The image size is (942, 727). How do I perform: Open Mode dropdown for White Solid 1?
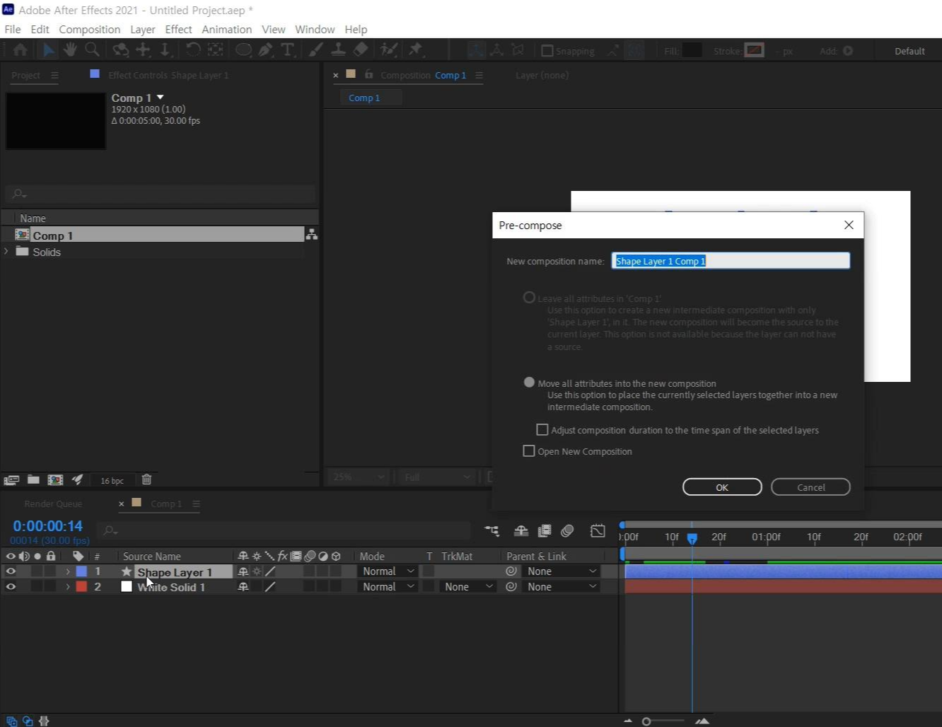pyautogui.click(x=388, y=586)
